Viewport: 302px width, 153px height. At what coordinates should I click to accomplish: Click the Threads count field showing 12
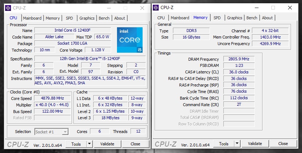pos(138,131)
